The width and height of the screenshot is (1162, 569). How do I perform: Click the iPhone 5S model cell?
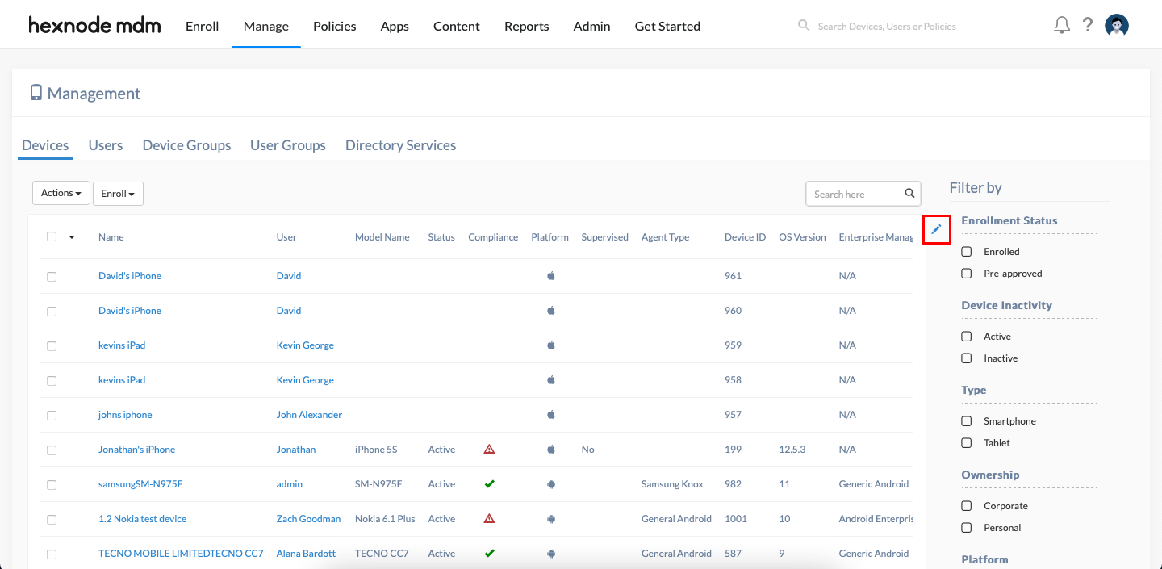(x=376, y=450)
